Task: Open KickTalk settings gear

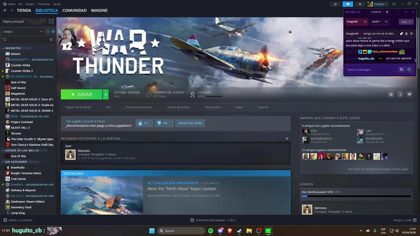Action: click(x=387, y=12)
